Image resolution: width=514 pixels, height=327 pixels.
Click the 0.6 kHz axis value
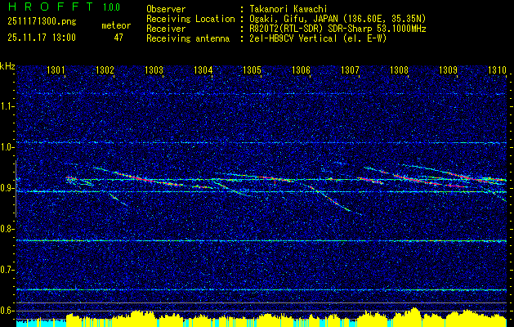tap(7, 311)
